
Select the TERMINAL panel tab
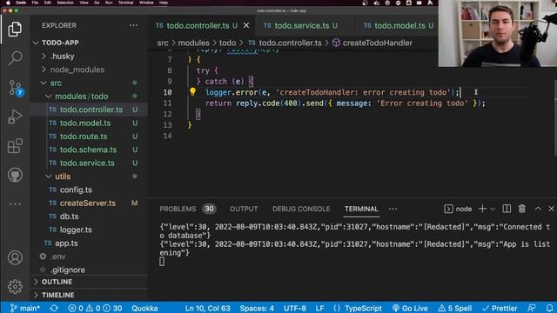click(361, 209)
